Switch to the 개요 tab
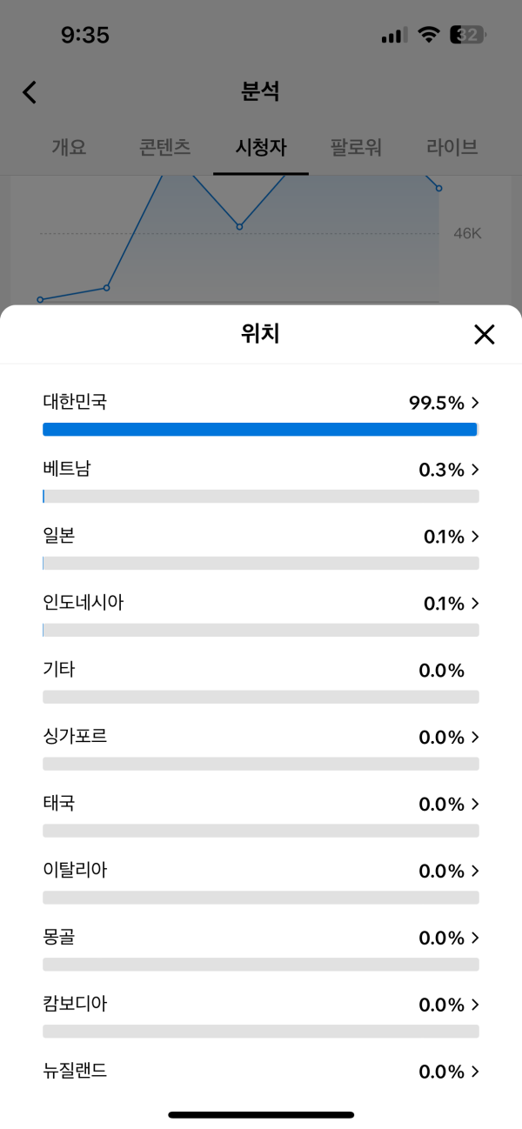 (x=69, y=147)
